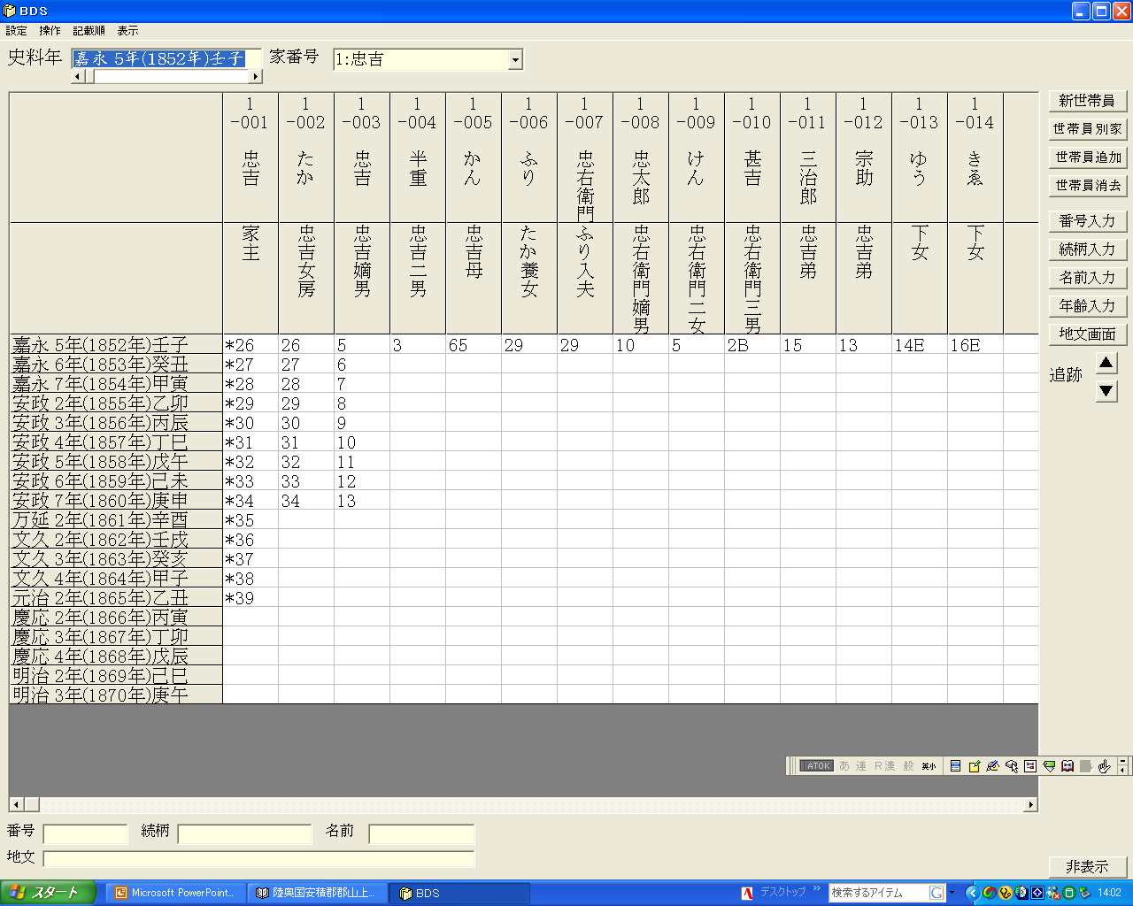Click the ATOK pointing hand icon
This screenshot has width=1133, height=906.
pyautogui.click(x=1104, y=766)
